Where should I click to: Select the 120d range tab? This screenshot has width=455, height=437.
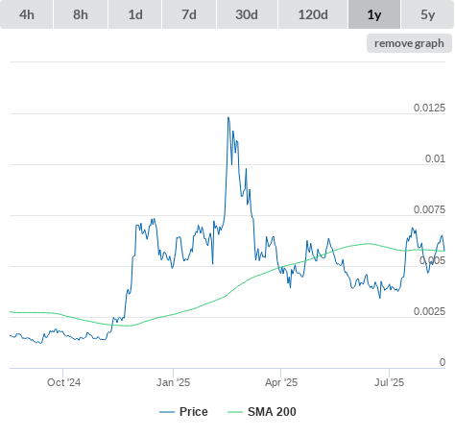pos(313,14)
